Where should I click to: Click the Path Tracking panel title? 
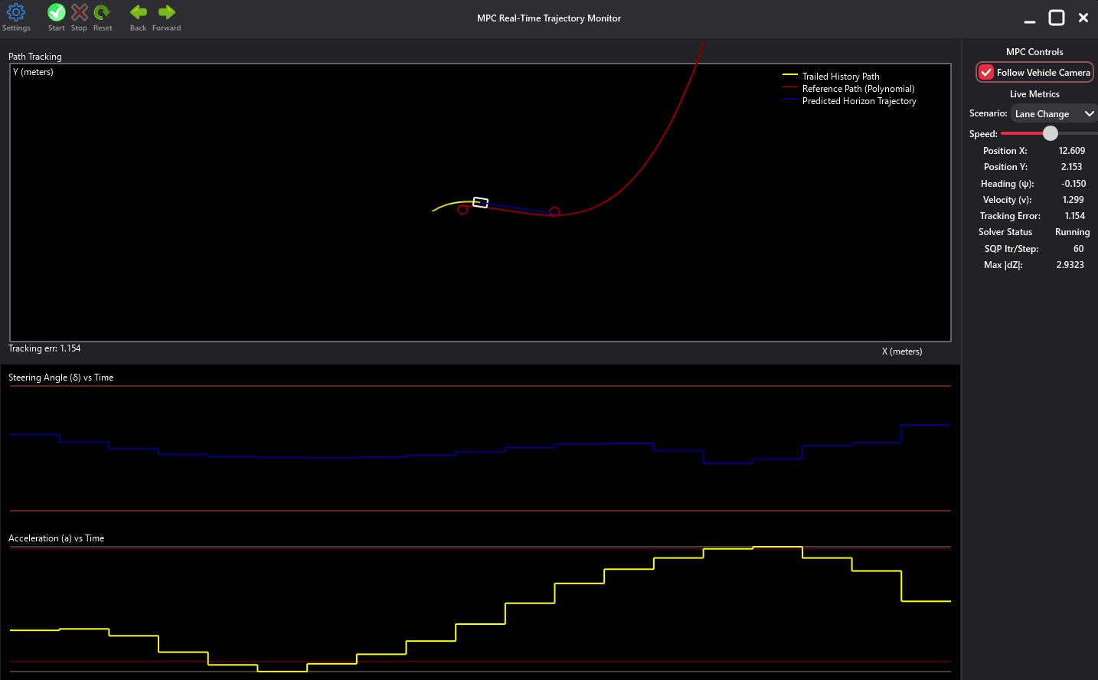tap(35, 57)
